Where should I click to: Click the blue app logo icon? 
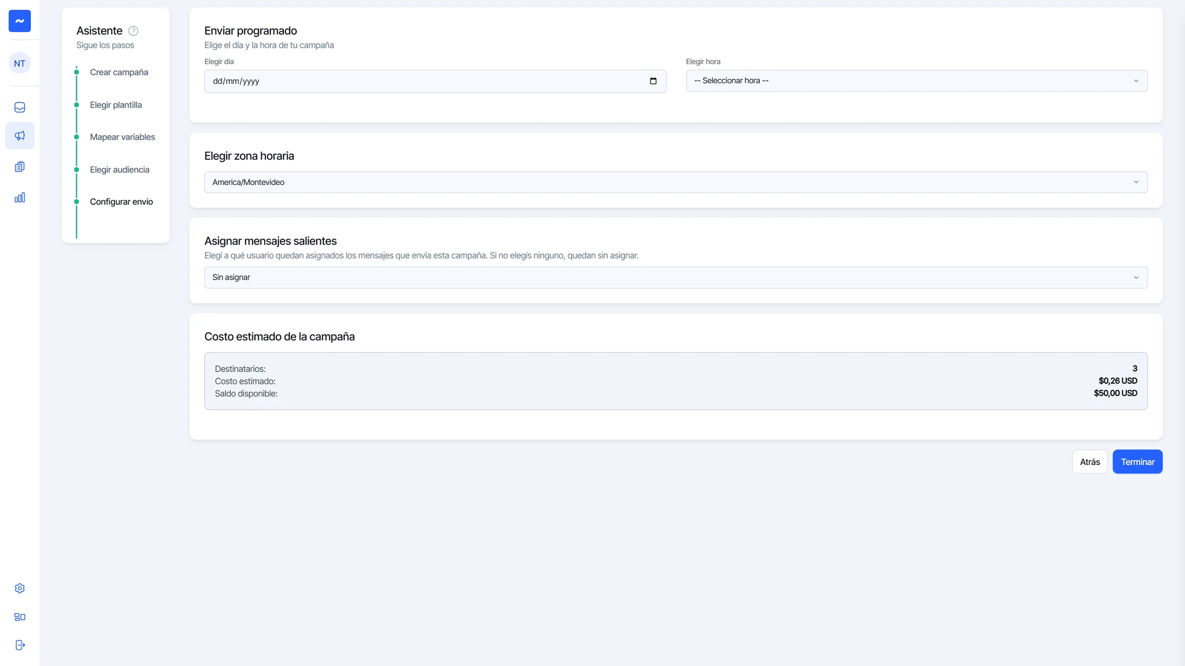[20, 21]
